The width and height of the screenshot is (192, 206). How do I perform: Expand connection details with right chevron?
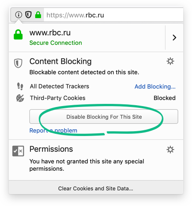(x=174, y=37)
